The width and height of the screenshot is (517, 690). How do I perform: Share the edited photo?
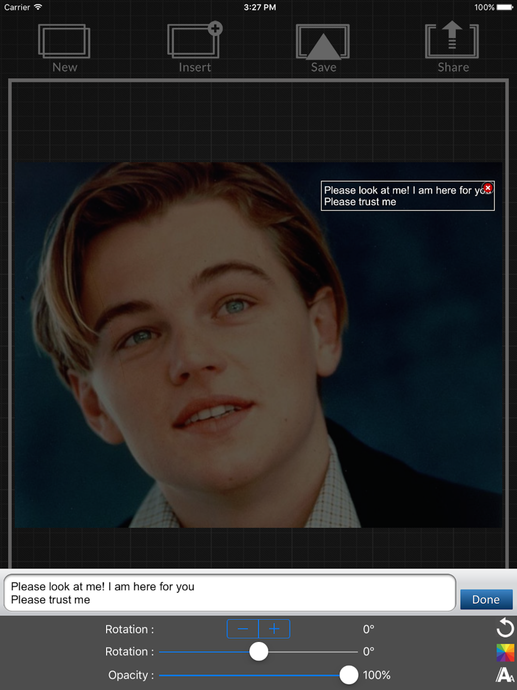coord(452,47)
